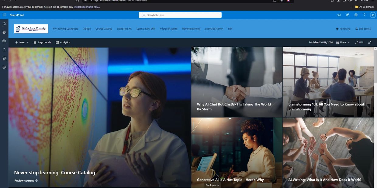Screen dimensions: 377x188
Task: Open the AS account profile avatar
Action: (373, 15)
